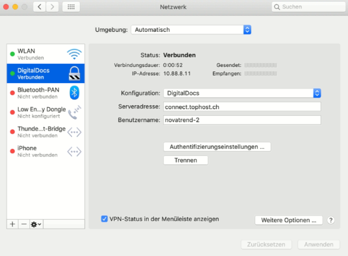The height and width of the screenshot is (256, 348).
Task: Go forward with the right arrow
Action: [53, 7]
